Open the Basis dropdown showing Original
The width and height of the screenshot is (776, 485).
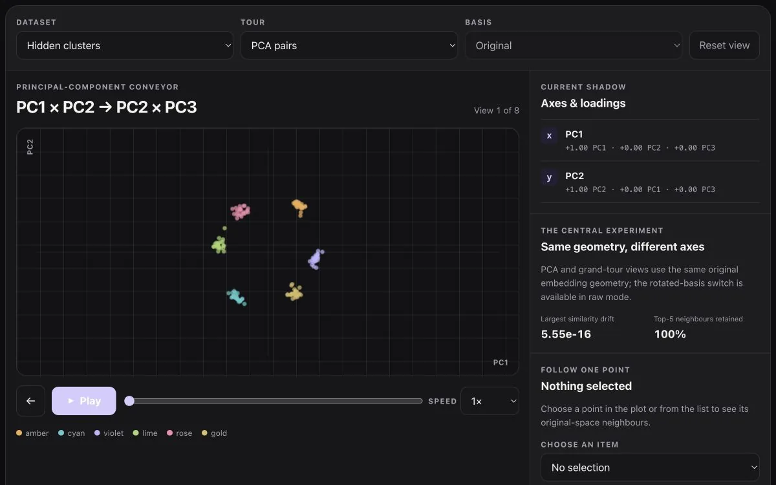point(574,46)
